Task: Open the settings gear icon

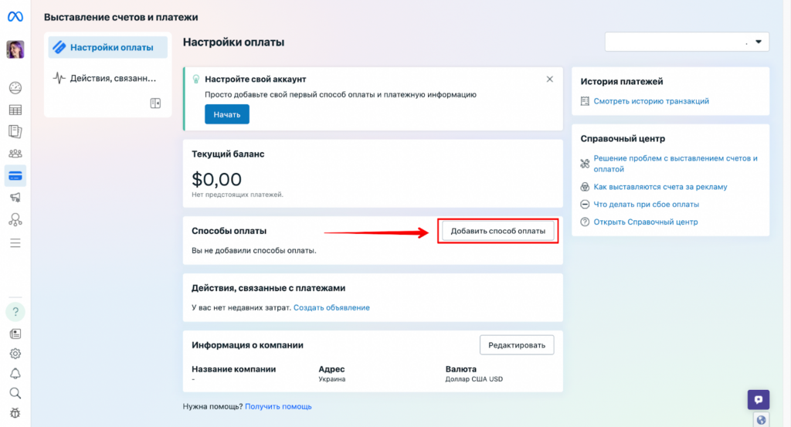Action: 15,354
